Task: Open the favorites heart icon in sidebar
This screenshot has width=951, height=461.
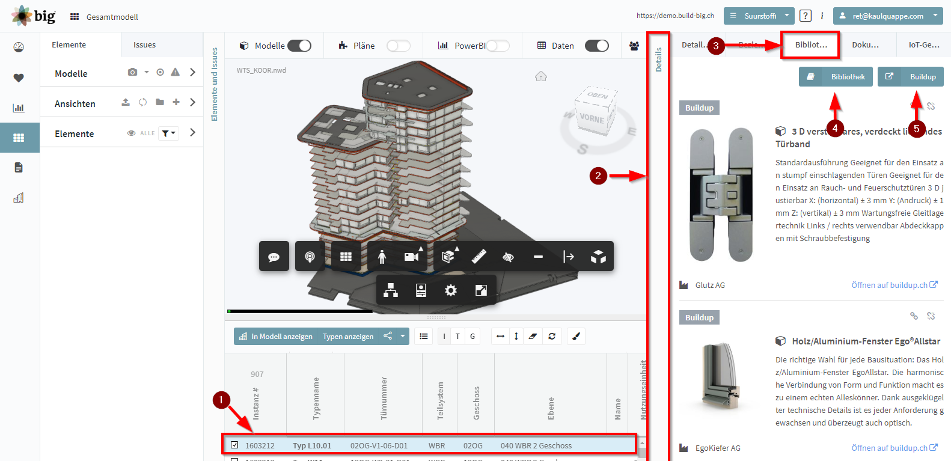Action: pos(19,78)
